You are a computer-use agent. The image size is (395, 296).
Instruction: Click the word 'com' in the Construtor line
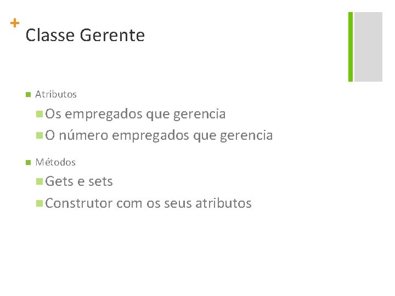[129, 203]
